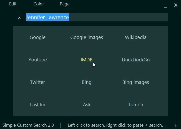181x129 pixels.
Task: Search with Bing images
Action: [136, 82]
